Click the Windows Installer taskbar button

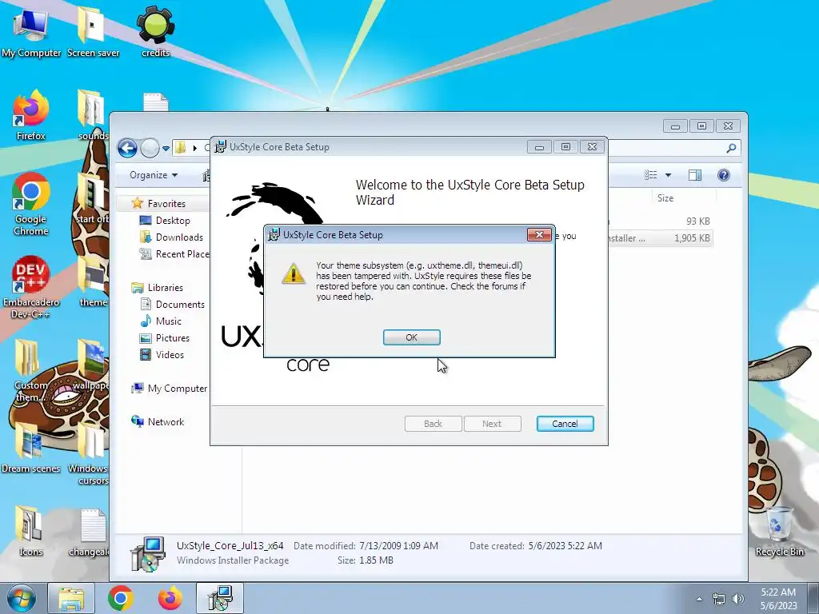220,598
